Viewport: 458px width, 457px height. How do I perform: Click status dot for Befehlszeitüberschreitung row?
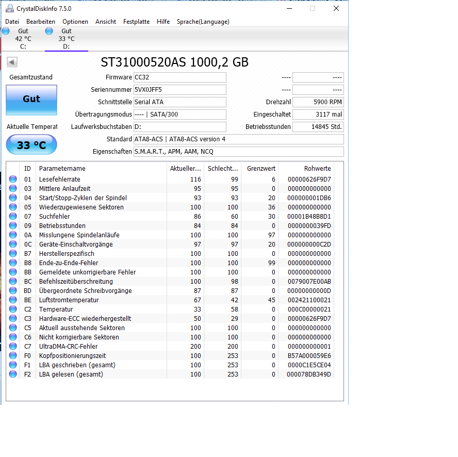pyautogui.click(x=13, y=282)
